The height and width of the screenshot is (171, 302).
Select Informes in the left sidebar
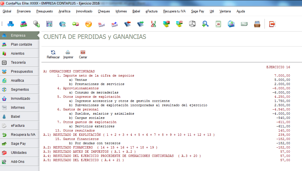coord(20,108)
